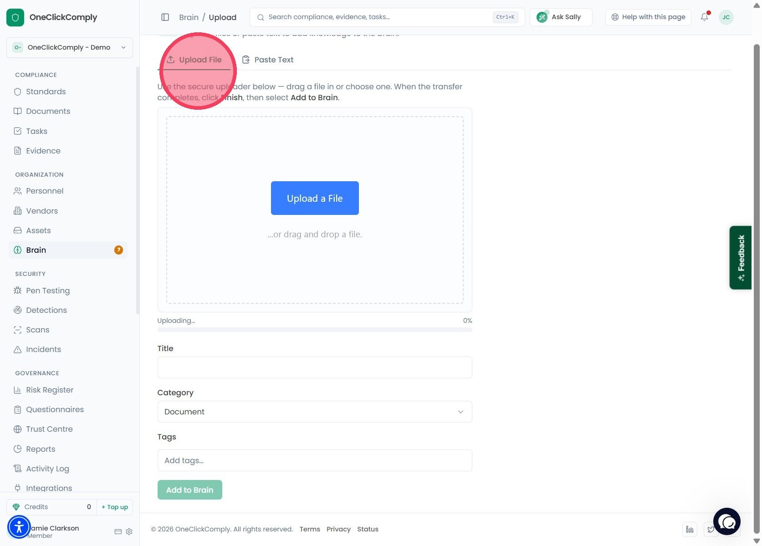Click the Add tags field
Image resolution: width=762 pixels, height=546 pixels.
(315, 460)
